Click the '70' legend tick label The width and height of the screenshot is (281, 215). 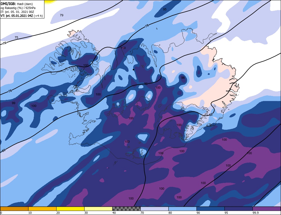(x=142, y=213)
